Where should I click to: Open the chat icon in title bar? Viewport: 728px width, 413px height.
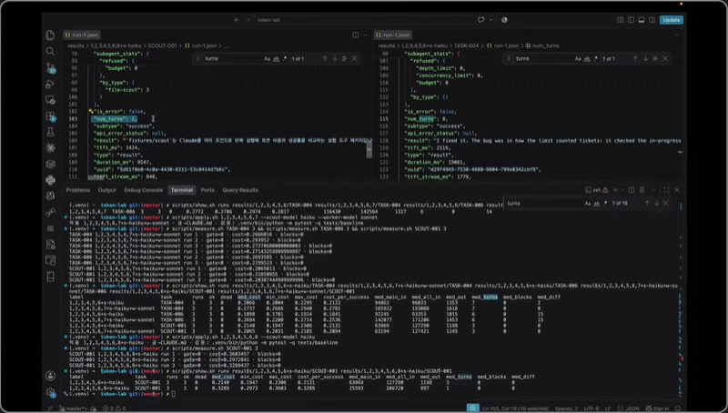tap(481, 20)
